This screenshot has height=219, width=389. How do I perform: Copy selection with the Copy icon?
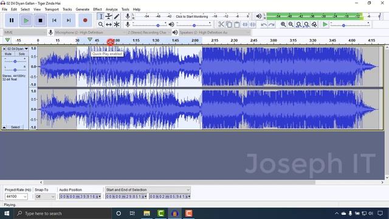[229, 24]
